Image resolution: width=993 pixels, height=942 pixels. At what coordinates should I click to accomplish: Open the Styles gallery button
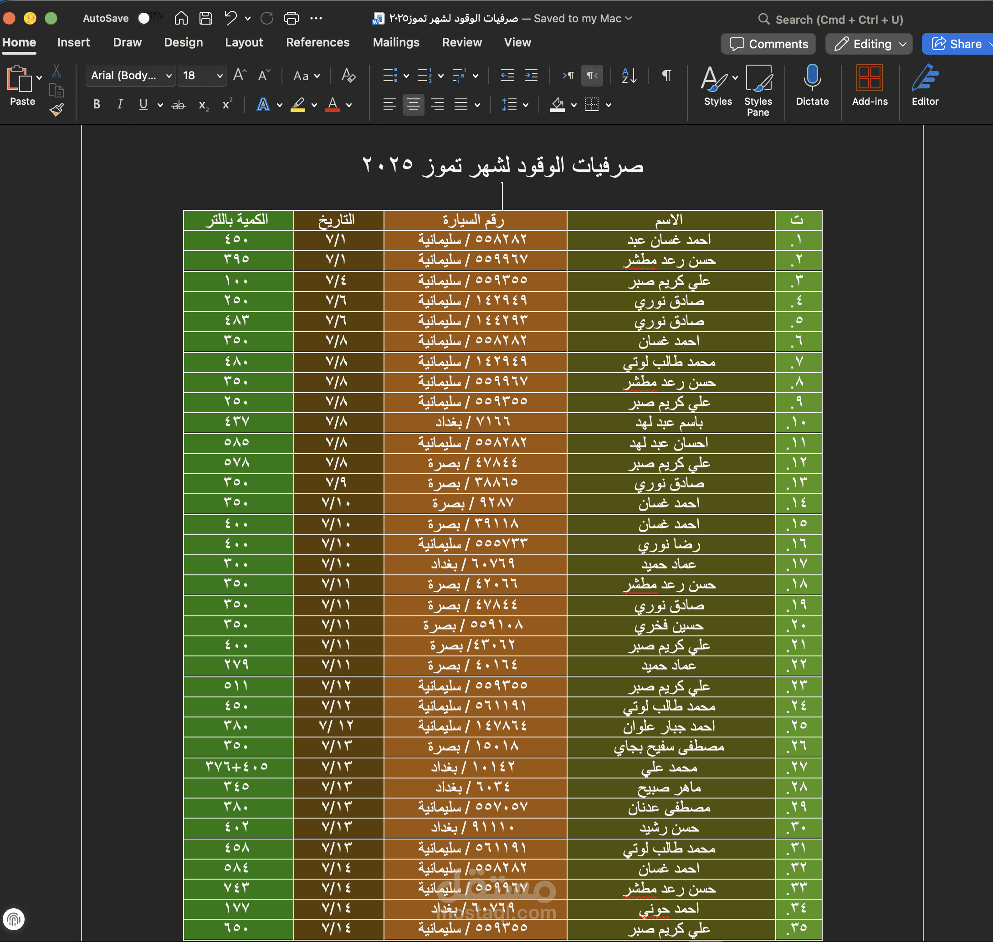(718, 85)
